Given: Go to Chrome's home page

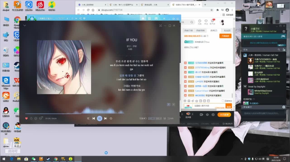Looking at the screenshot, I should click(93, 10).
